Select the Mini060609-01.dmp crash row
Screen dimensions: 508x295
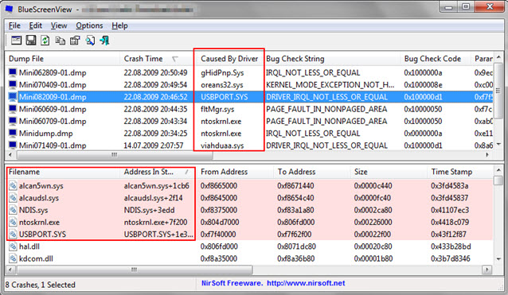[248, 109]
